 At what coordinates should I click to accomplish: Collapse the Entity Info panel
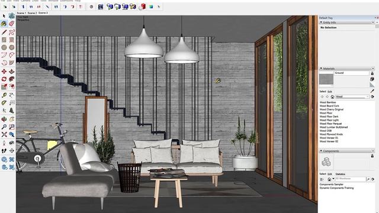321,22
